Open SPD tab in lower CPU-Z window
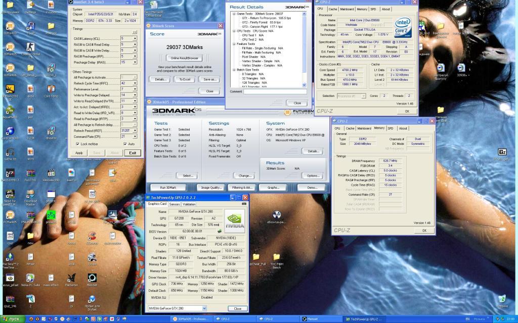 (x=391, y=129)
